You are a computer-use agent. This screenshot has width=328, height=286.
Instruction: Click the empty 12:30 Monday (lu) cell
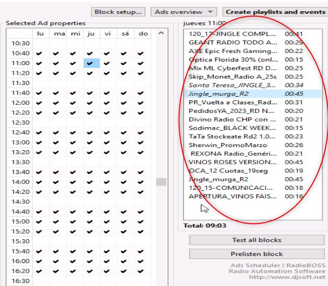tap(41, 123)
